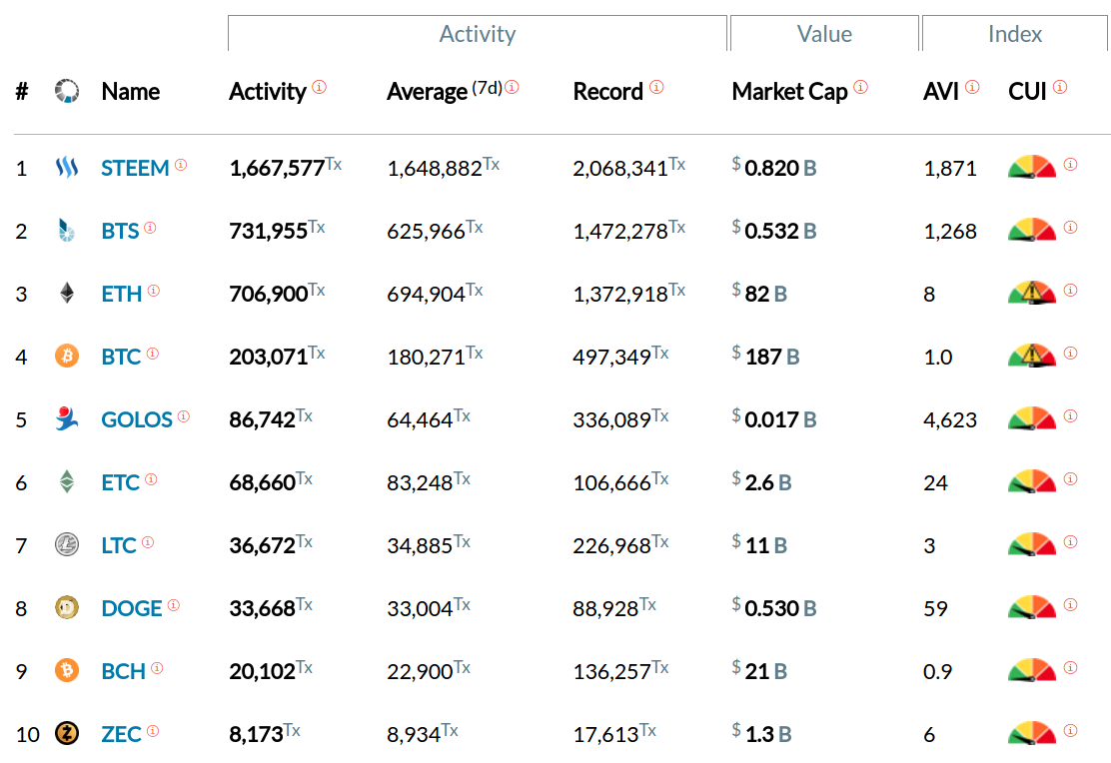
Task: Open info icon next to AVI header
Action: (972, 87)
